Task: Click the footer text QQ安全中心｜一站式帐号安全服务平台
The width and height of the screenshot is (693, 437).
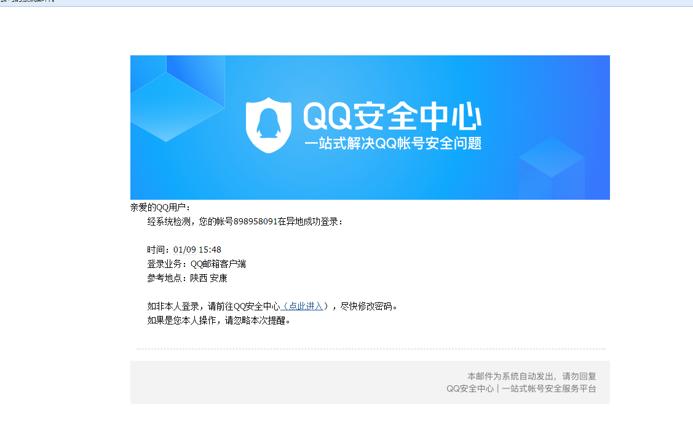Action: [x=521, y=388]
